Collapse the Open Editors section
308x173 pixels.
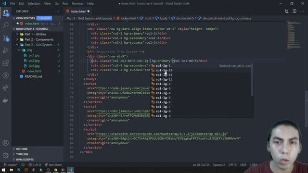26,18
